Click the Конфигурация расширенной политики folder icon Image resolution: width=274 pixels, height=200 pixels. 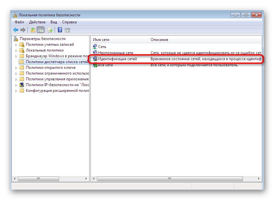coord(22,91)
